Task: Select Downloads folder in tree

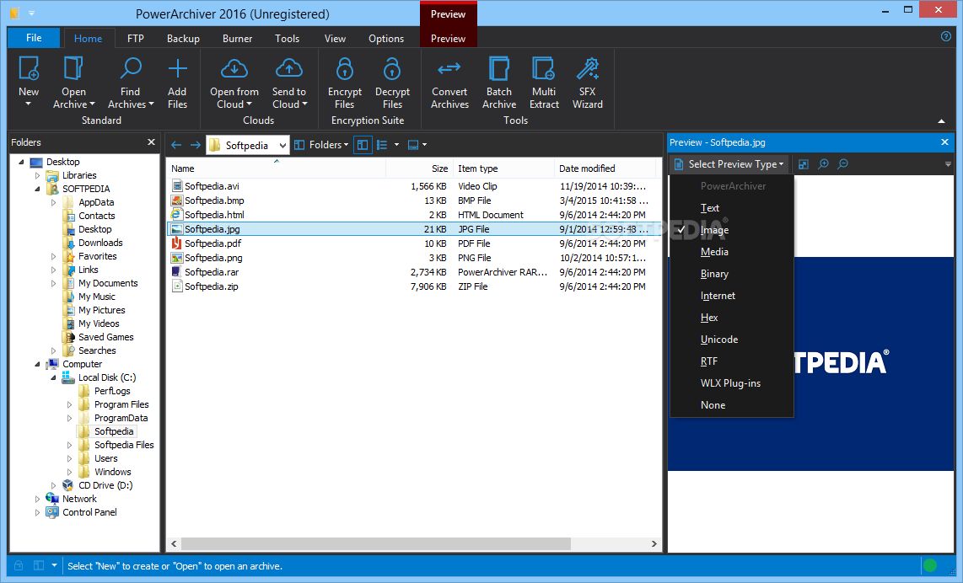Action: click(100, 243)
